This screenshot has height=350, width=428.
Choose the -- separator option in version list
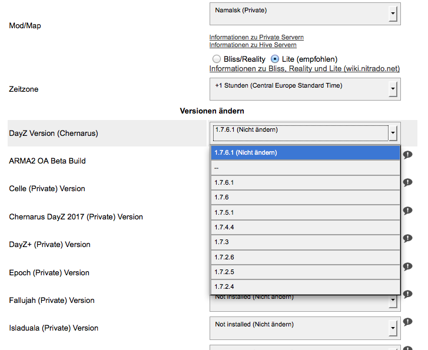[x=306, y=168]
